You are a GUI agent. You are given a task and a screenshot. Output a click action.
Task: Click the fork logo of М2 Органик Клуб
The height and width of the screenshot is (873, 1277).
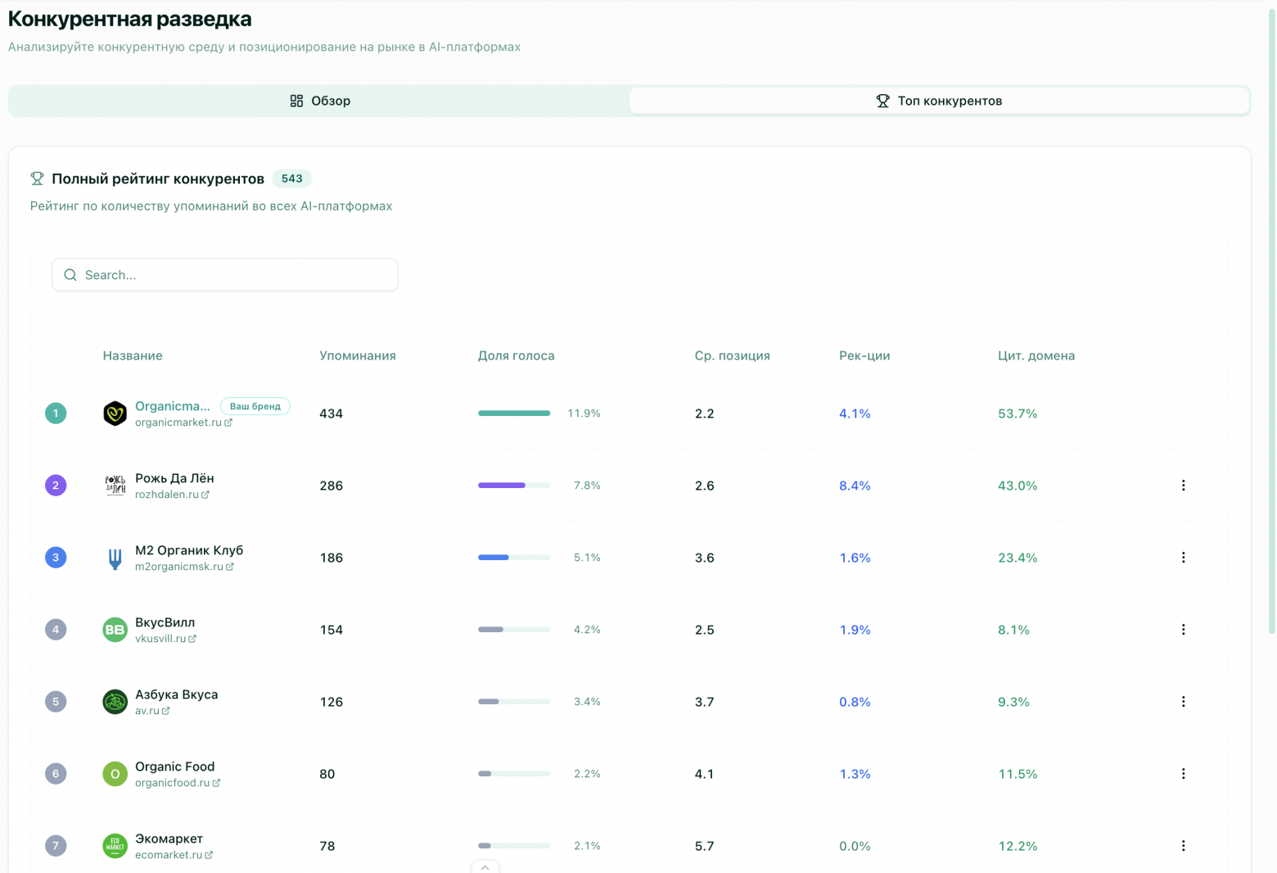pyautogui.click(x=115, y=557)
